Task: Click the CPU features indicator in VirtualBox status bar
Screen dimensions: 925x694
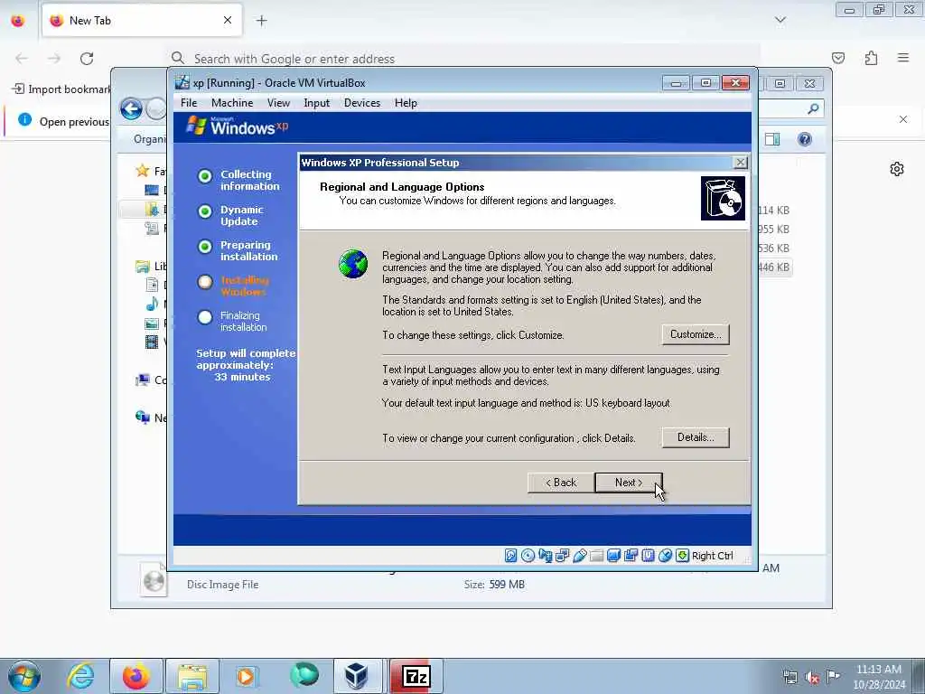Action: coord(648,556)
